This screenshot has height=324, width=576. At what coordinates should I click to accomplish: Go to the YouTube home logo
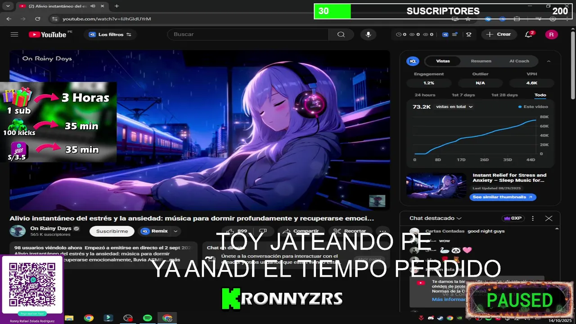coord(47,35)
